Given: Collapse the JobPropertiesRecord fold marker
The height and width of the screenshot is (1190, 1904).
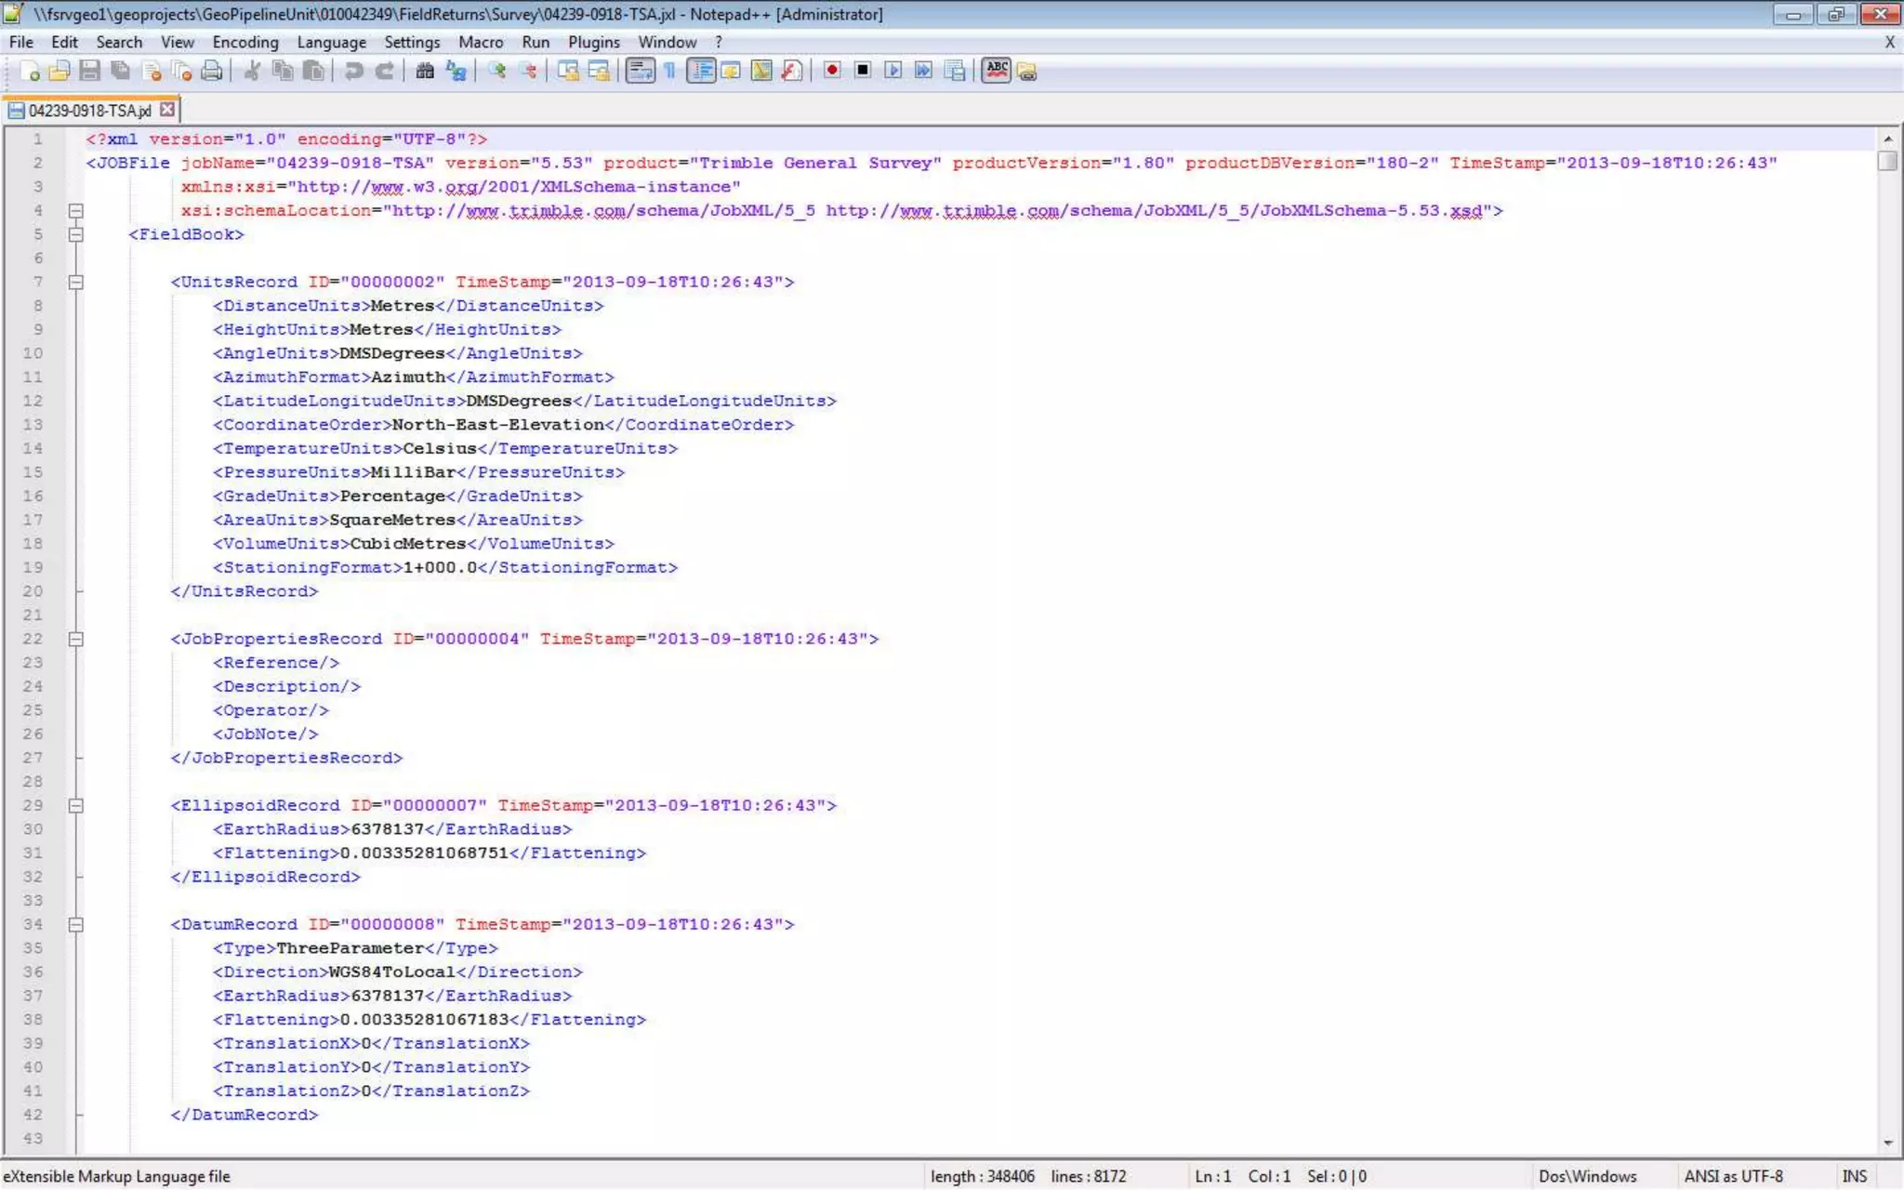Looking at the screenshot, I should coord(76,639).
